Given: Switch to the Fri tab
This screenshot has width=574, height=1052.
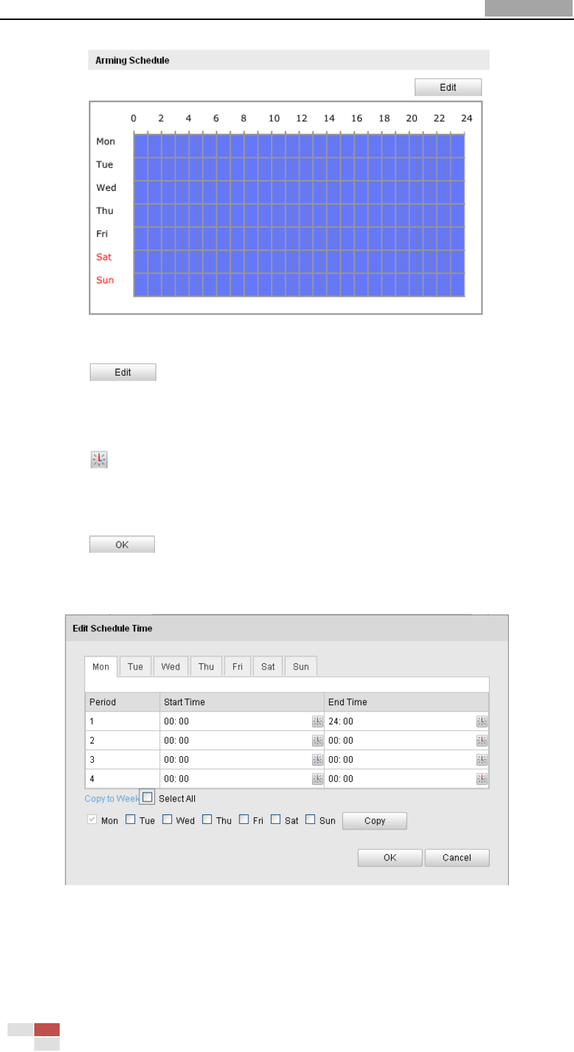Looking at the screenshot, I should pos(237,667).
